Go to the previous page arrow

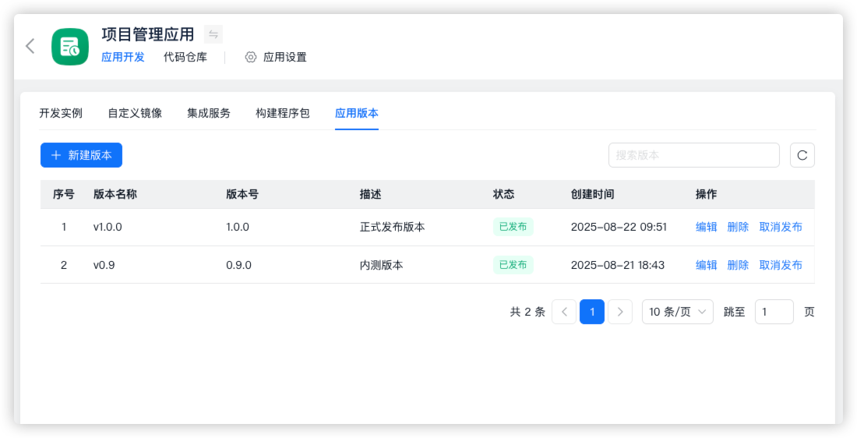coord(564,312)
